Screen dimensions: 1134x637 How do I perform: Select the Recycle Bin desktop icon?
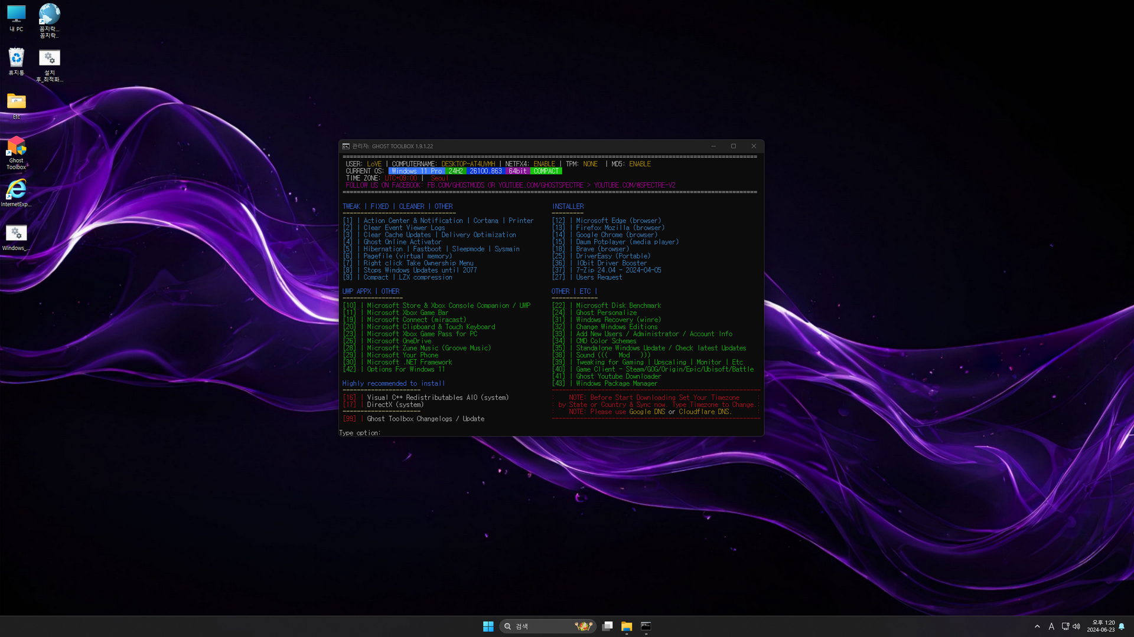click(16, 59)
